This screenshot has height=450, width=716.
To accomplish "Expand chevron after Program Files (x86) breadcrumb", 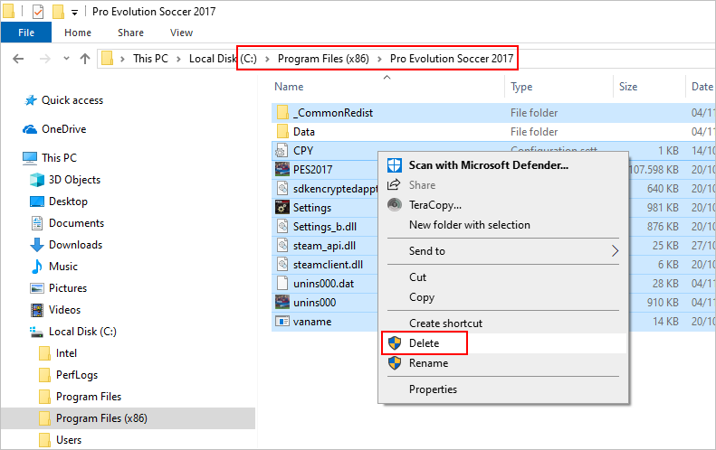I will pos(379,59).
